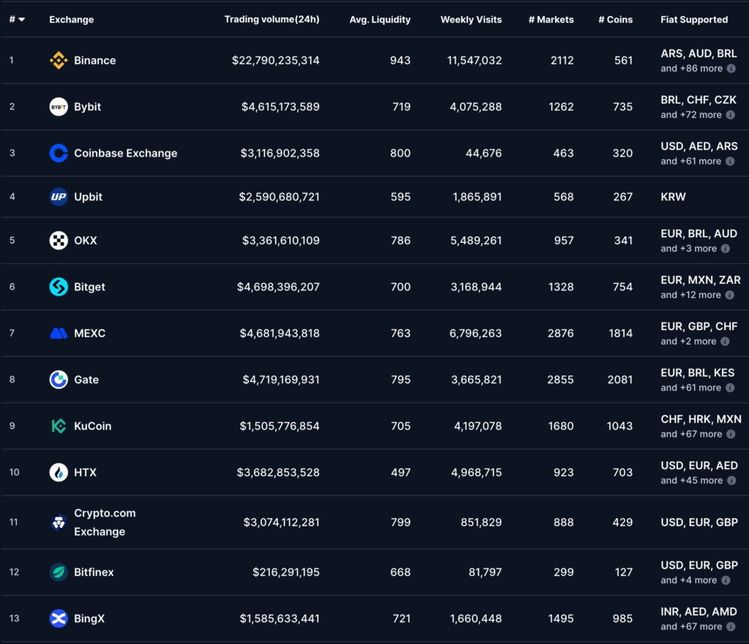Click Binance volume $22,790,235,314
Screen dimensions: 749x644
[x=276, y=61]
